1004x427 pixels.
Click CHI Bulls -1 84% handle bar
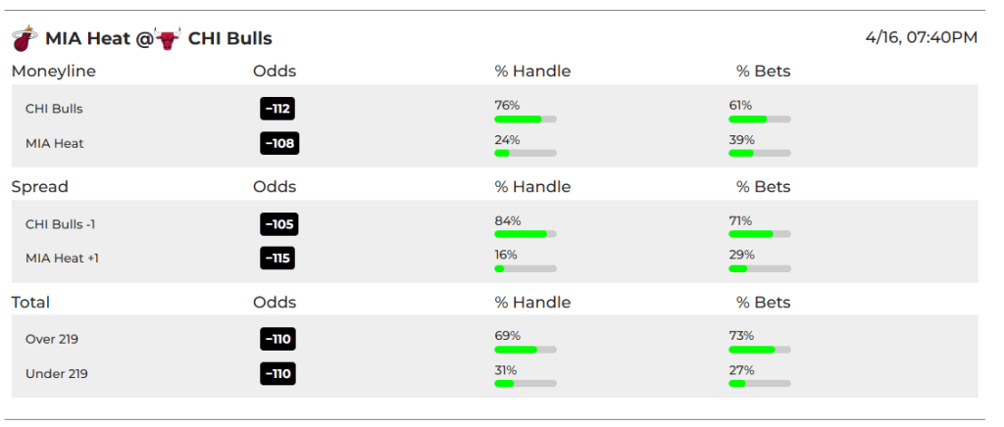pos(526,235)
